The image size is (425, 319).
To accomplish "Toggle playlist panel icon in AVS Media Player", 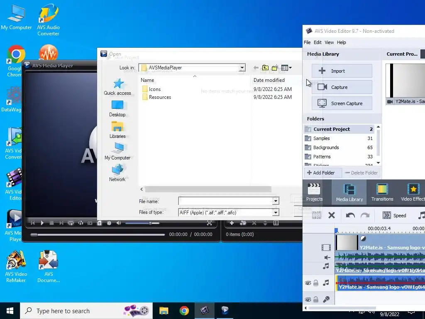I will [x=99, y=223].
